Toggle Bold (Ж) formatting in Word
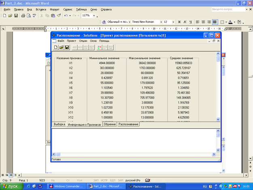 point(179,22)
